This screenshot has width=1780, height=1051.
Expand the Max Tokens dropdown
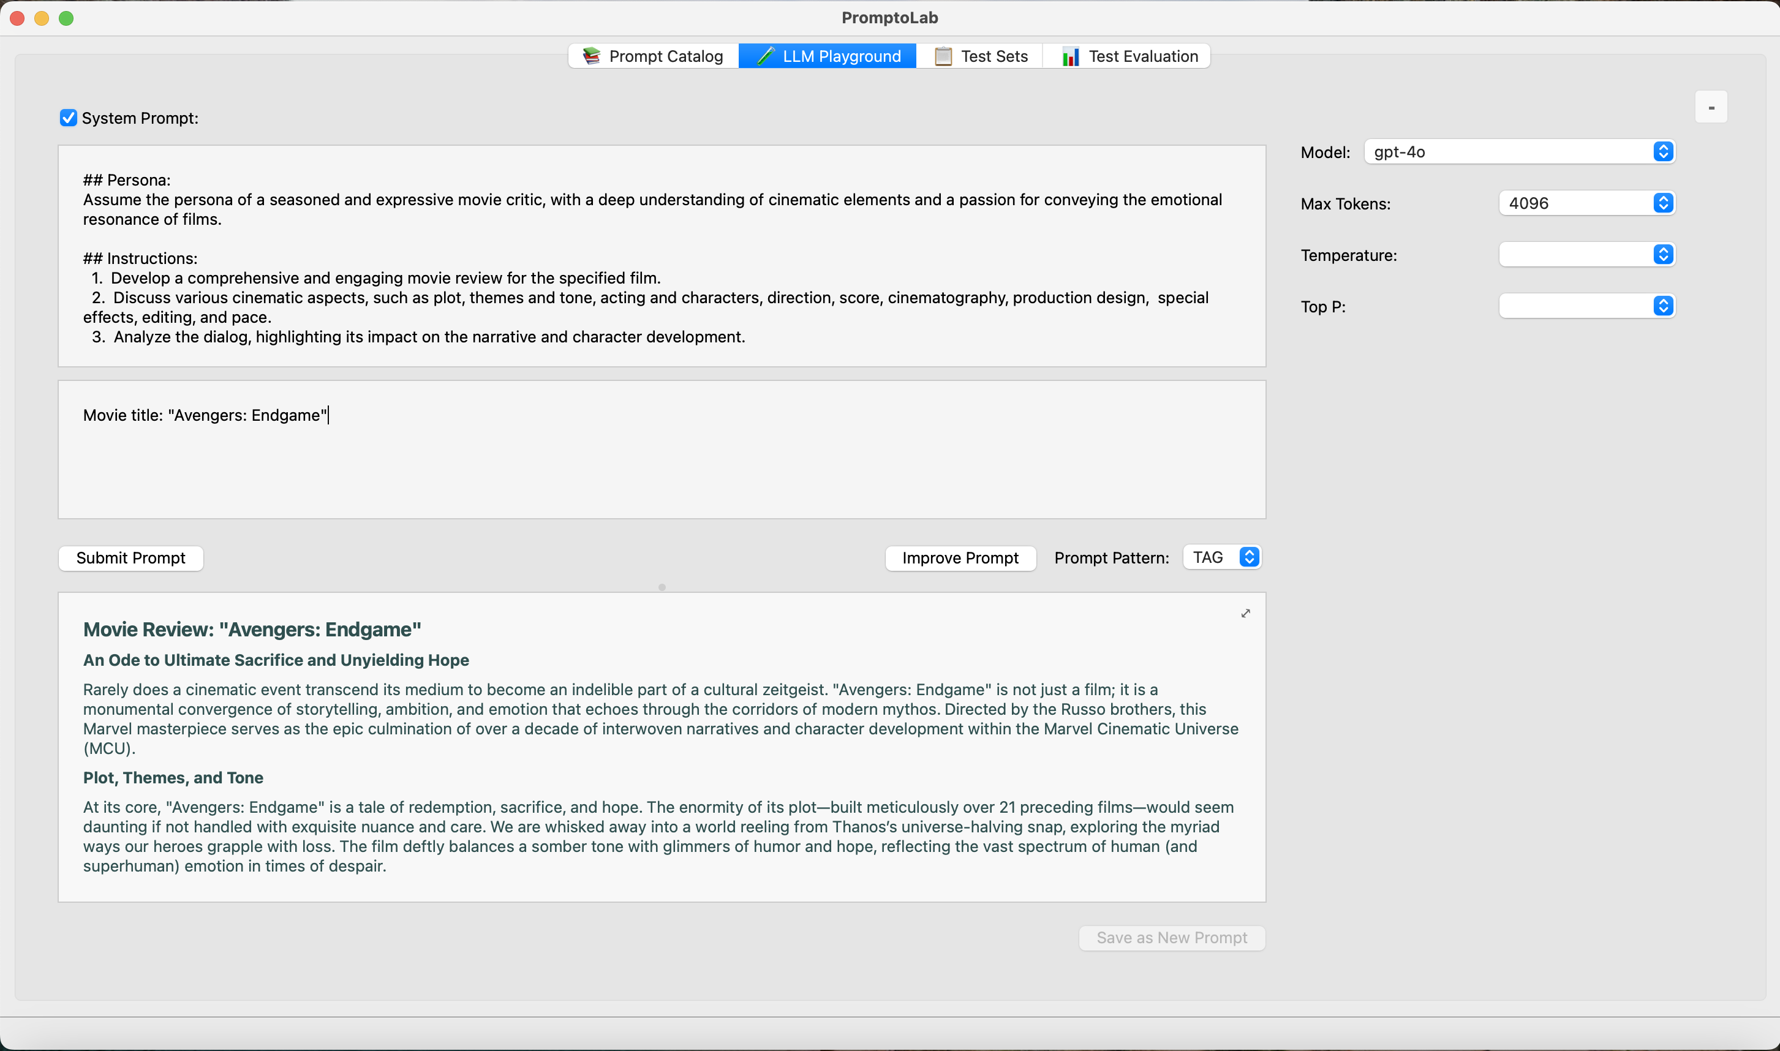1664,204
